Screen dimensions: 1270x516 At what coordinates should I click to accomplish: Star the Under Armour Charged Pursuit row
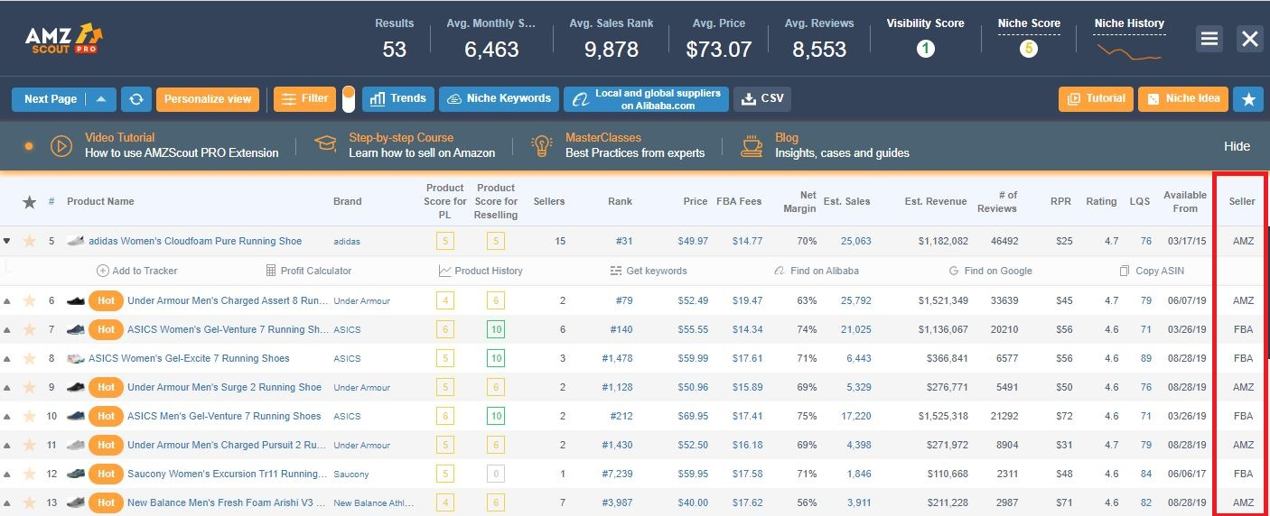coord(29,445)
